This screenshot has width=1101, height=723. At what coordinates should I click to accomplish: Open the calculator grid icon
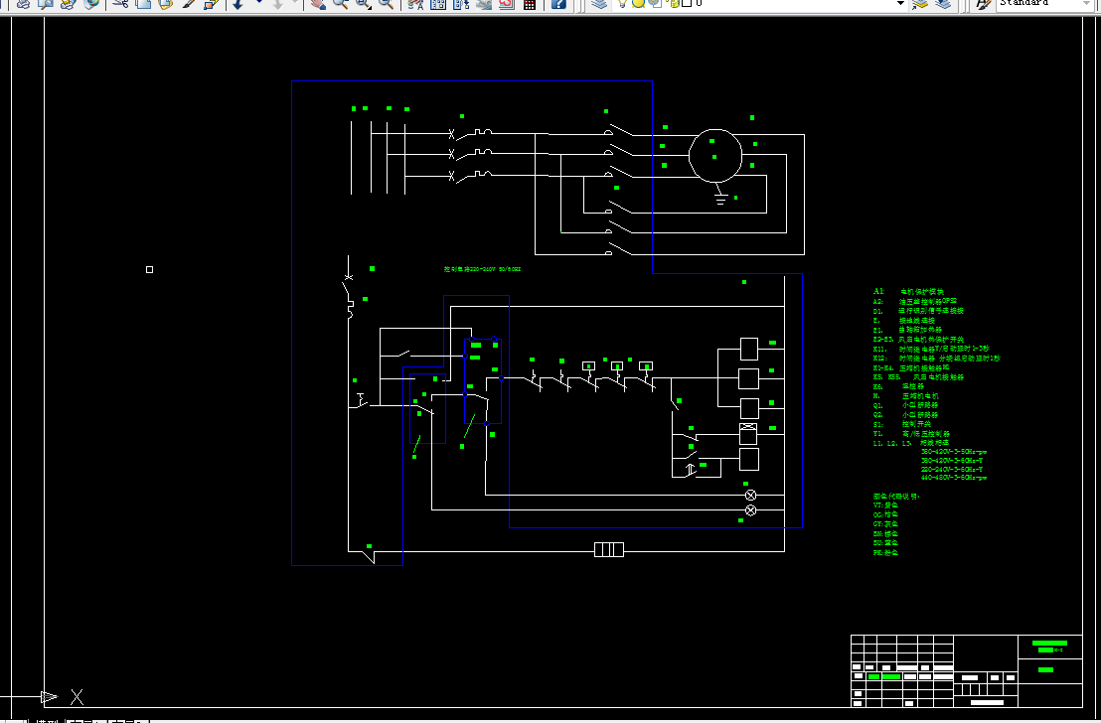[x=530, y=4]
